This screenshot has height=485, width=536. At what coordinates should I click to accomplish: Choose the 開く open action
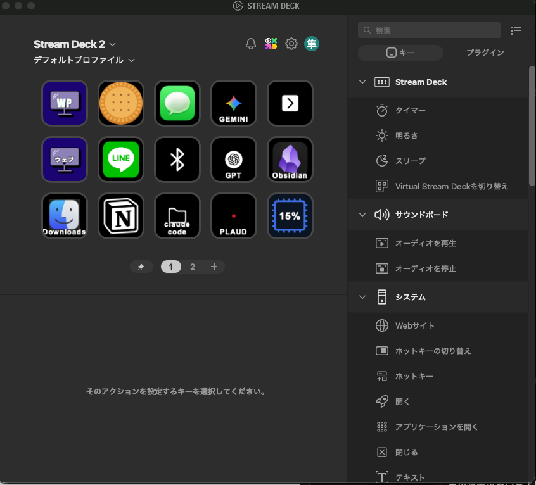point(438,401)
